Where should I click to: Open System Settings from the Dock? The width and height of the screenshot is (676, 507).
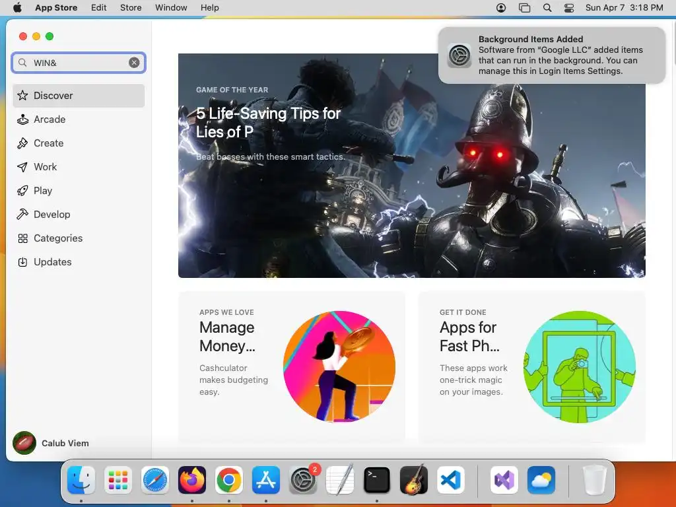[303, 480]
